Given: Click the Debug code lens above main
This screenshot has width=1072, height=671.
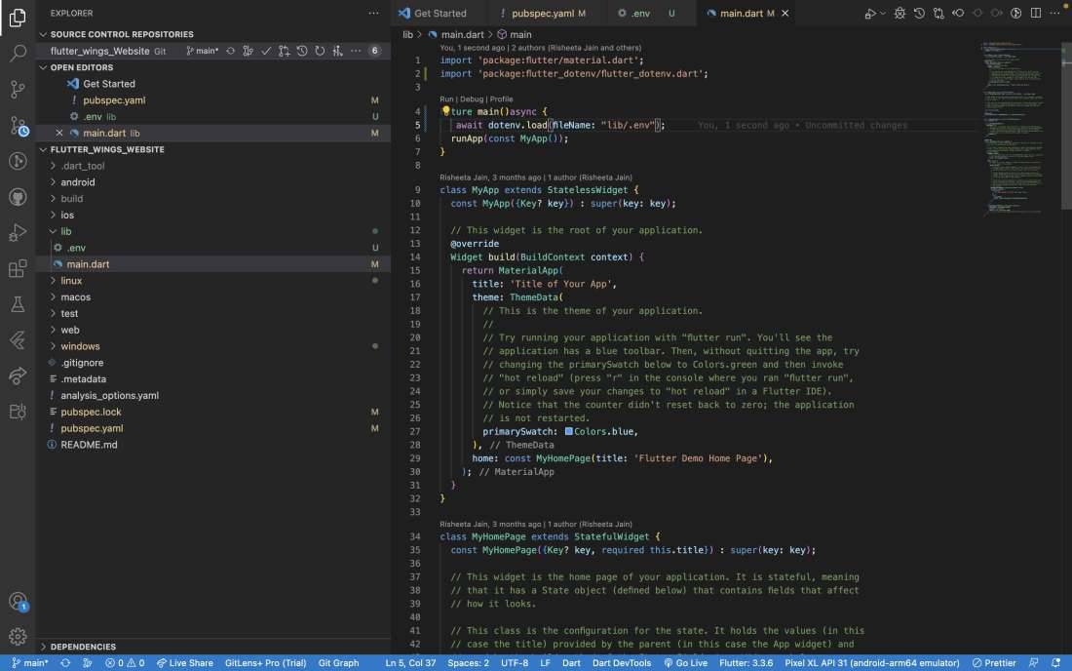Looking at the screenshot, I should (472, 99).
